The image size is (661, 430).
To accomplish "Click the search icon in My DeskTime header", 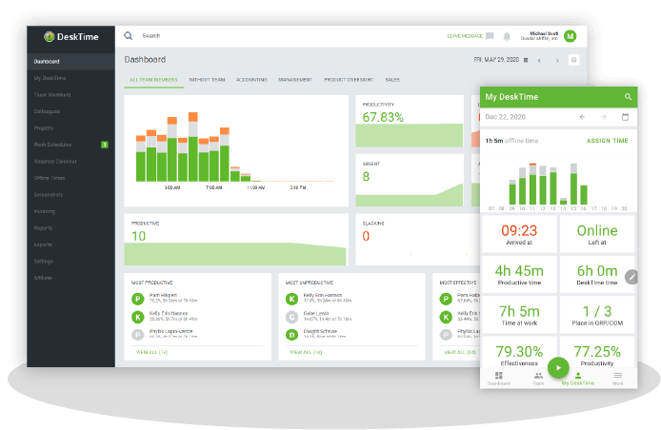I will coord(628,97).
